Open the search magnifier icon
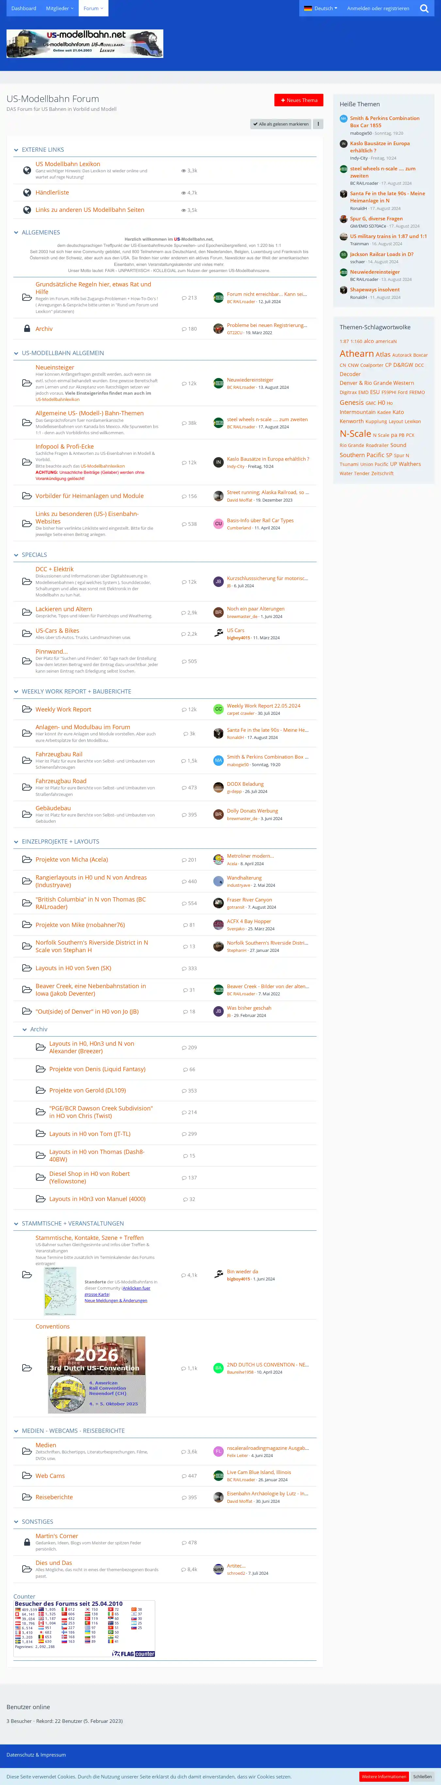The image size is (441, 1785). [x=424, y=8]
